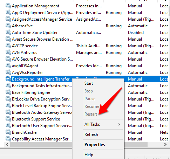
Task: Click the Disabled startup type cell
Action: 136,33
